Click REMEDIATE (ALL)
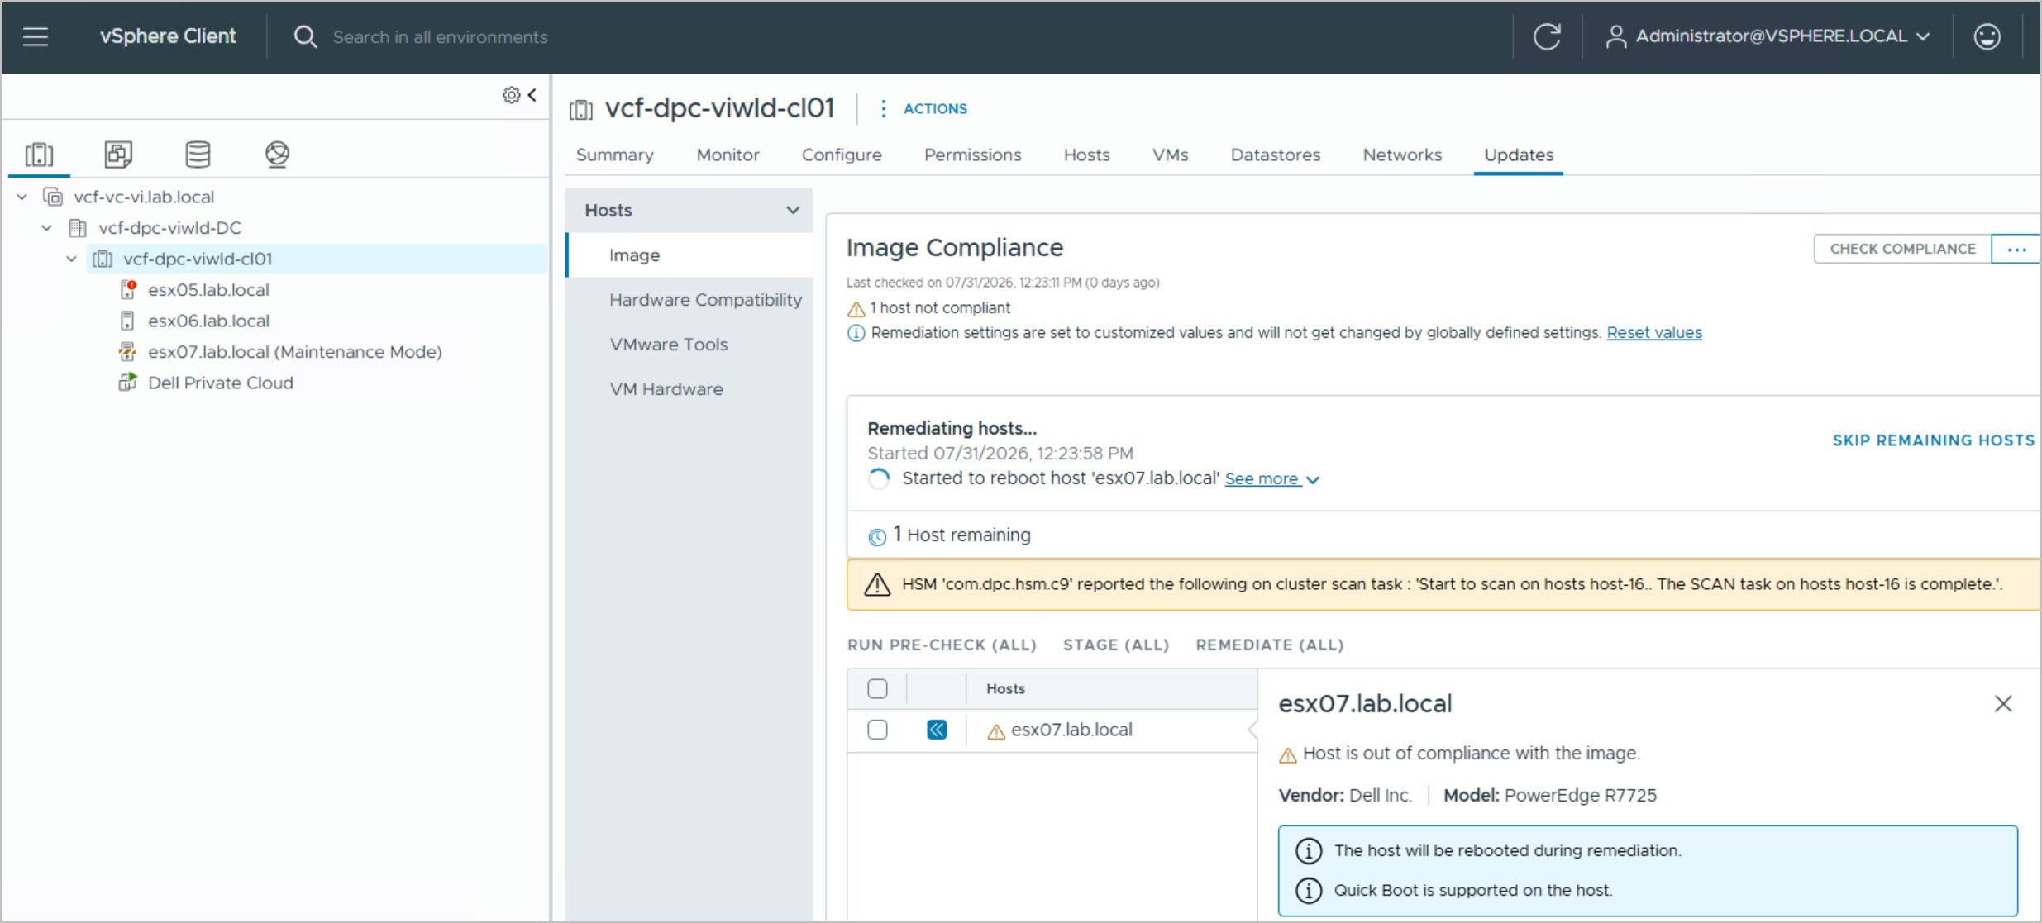Image resolution: width=2042 pixels, height=923 pixels. click(x=1270, y=645)
